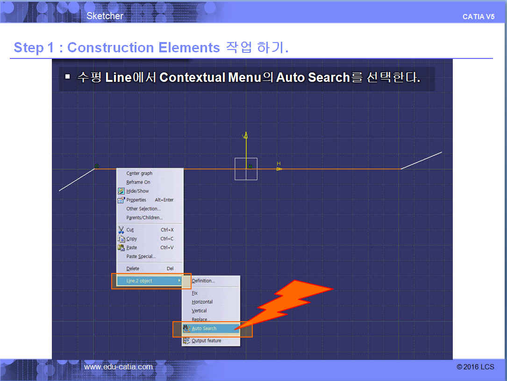The image size is (507, 381).
Task: Expand the Line.2 object submenu arrow
Action: (x=180, y=281)
